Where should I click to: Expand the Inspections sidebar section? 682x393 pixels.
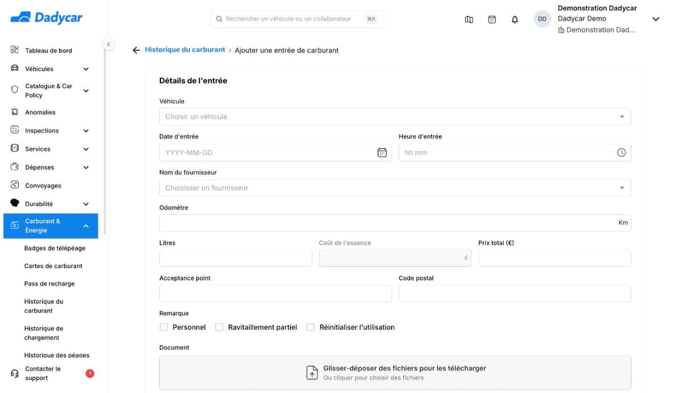pyautogui.click(x=86, y=131)
